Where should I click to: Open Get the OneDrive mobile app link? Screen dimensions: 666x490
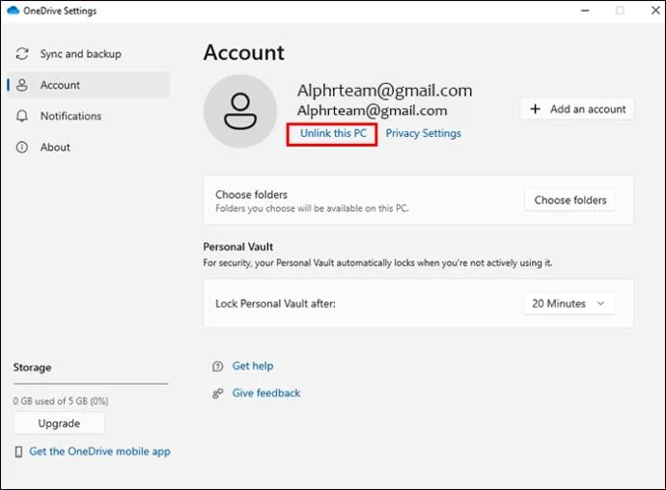pyautogui.click(x=99, y=451)
